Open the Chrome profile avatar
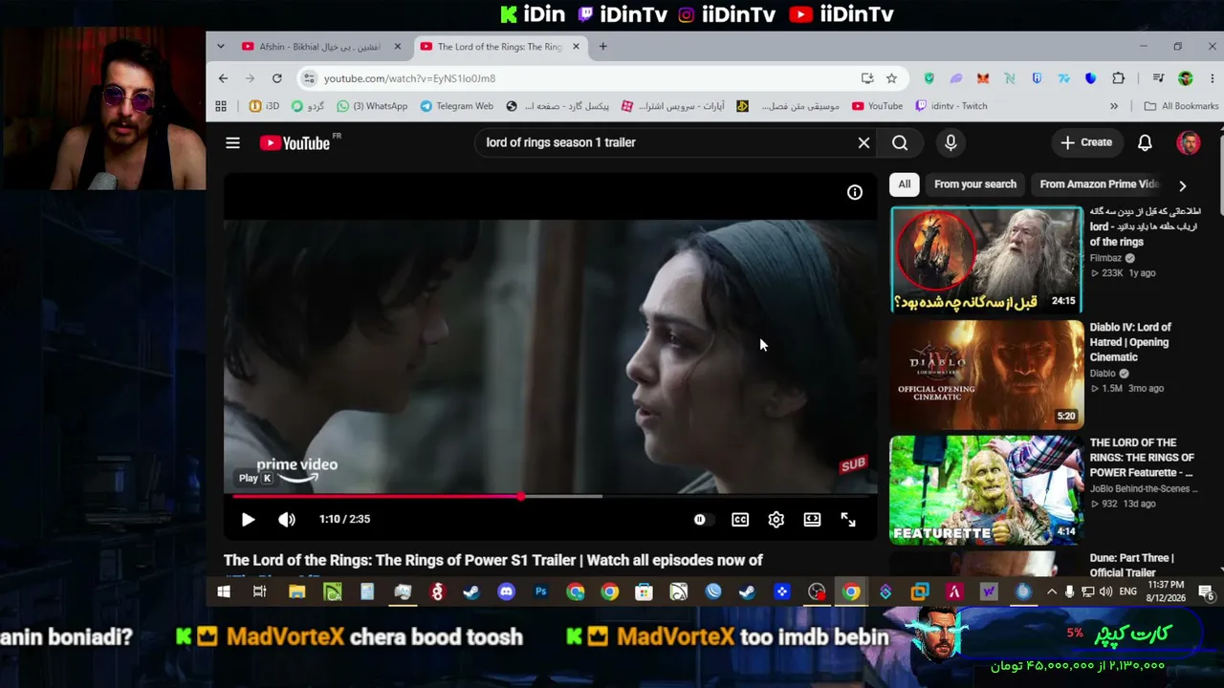This screenshot has width=1224, height=688. tap(1186, 78)
